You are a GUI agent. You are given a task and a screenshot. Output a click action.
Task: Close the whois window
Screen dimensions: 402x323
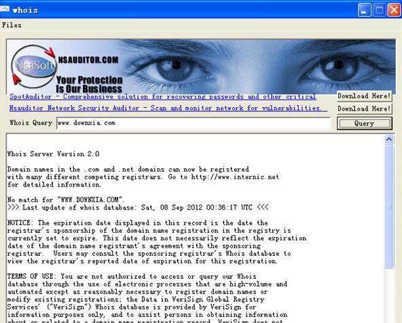pyautogui.click(x=394, y=10)
